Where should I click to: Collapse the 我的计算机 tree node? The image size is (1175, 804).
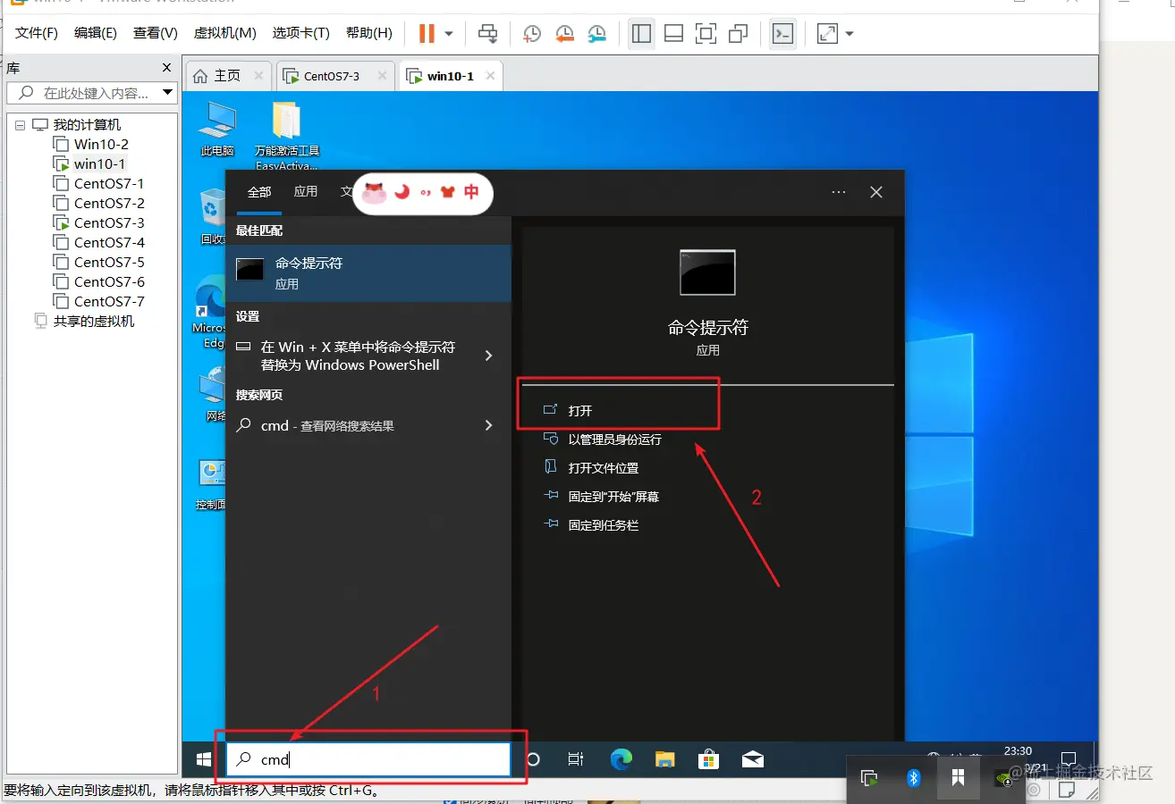coord(20,125)
